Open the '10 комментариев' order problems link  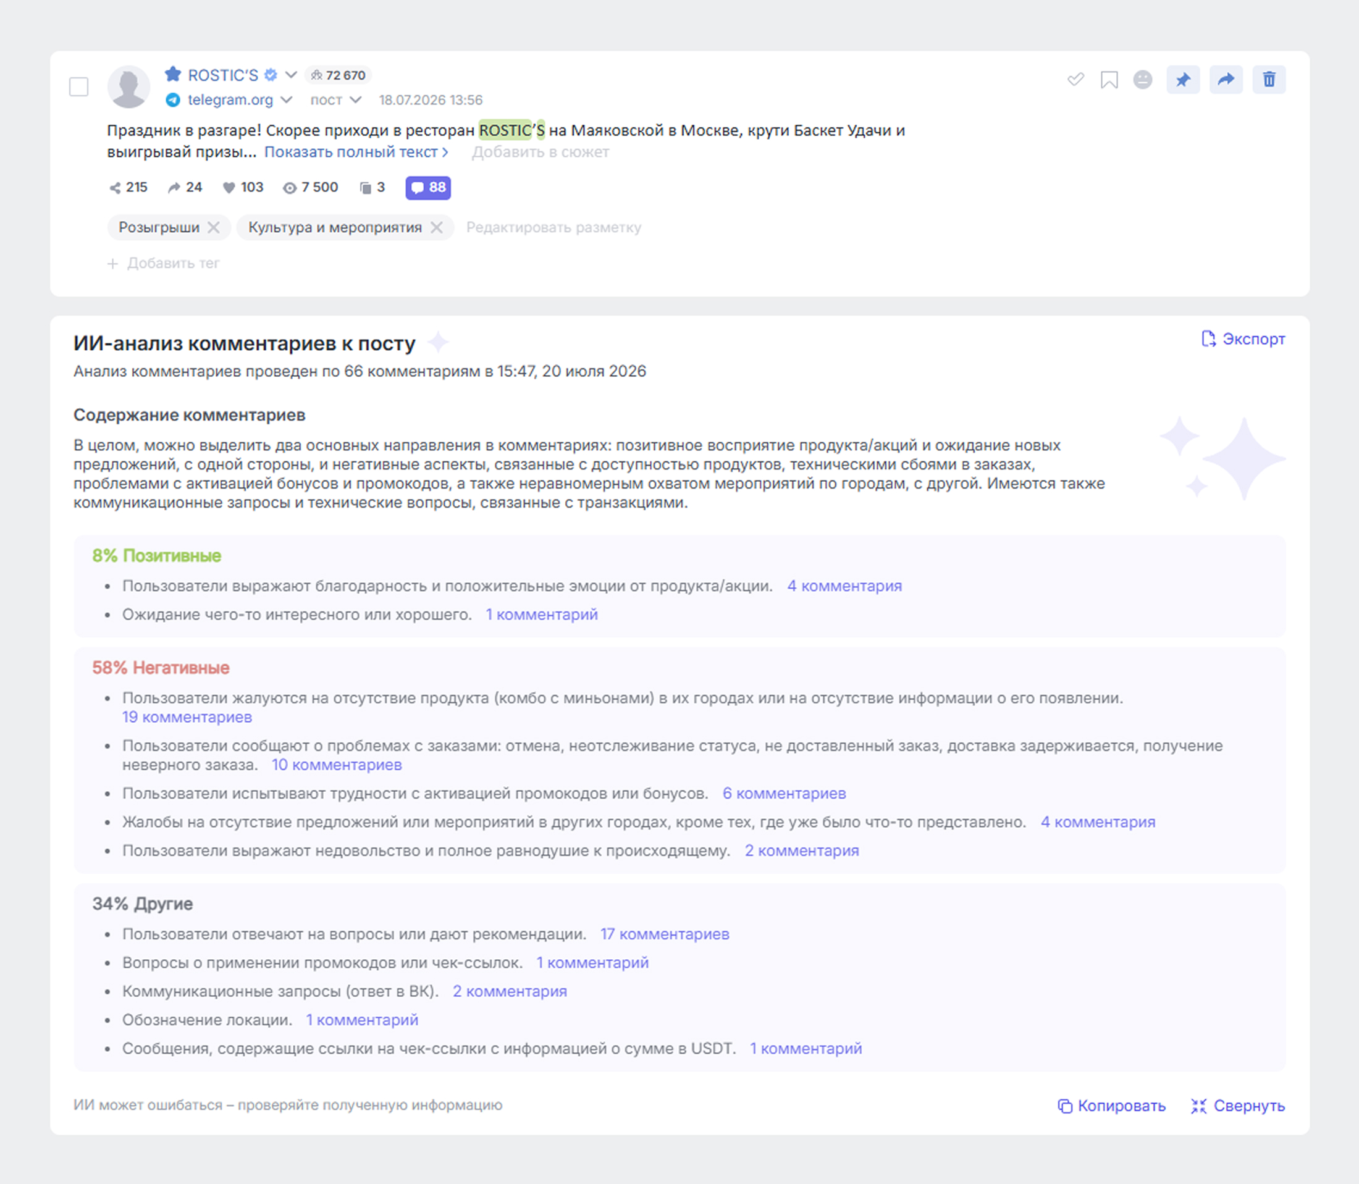pyautogui.click(x=337, y=765)
